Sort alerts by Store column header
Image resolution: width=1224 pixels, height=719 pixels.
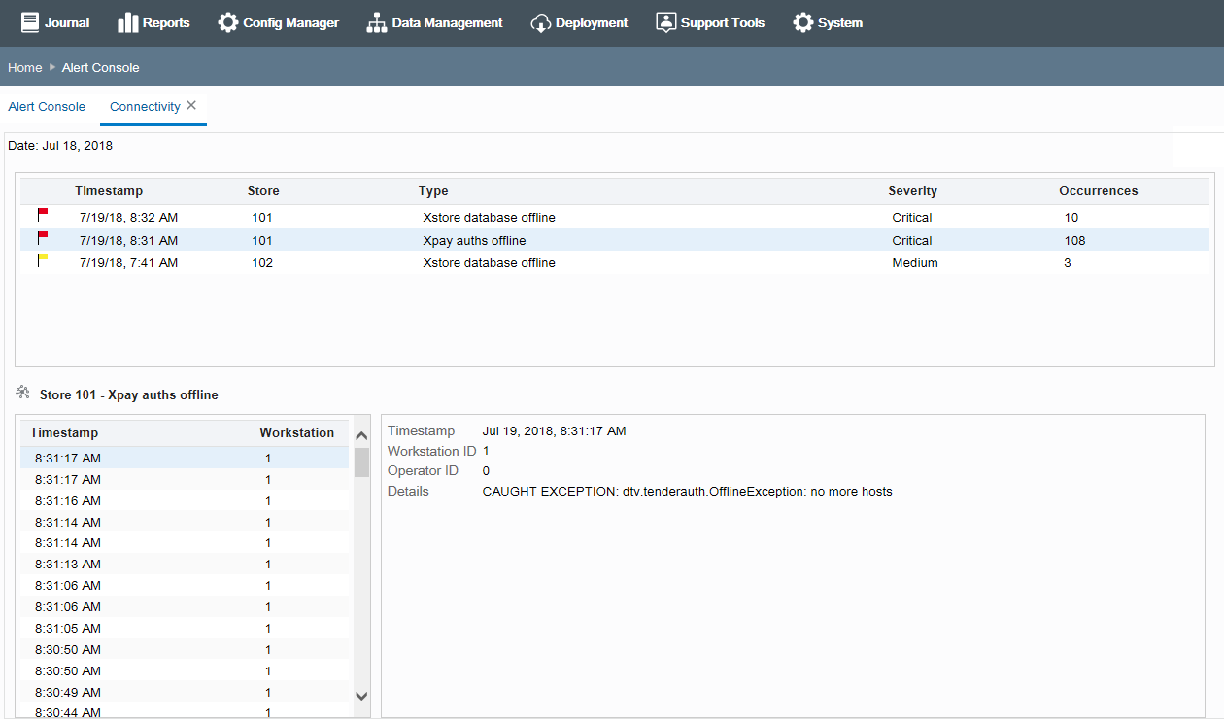point(263,191)
